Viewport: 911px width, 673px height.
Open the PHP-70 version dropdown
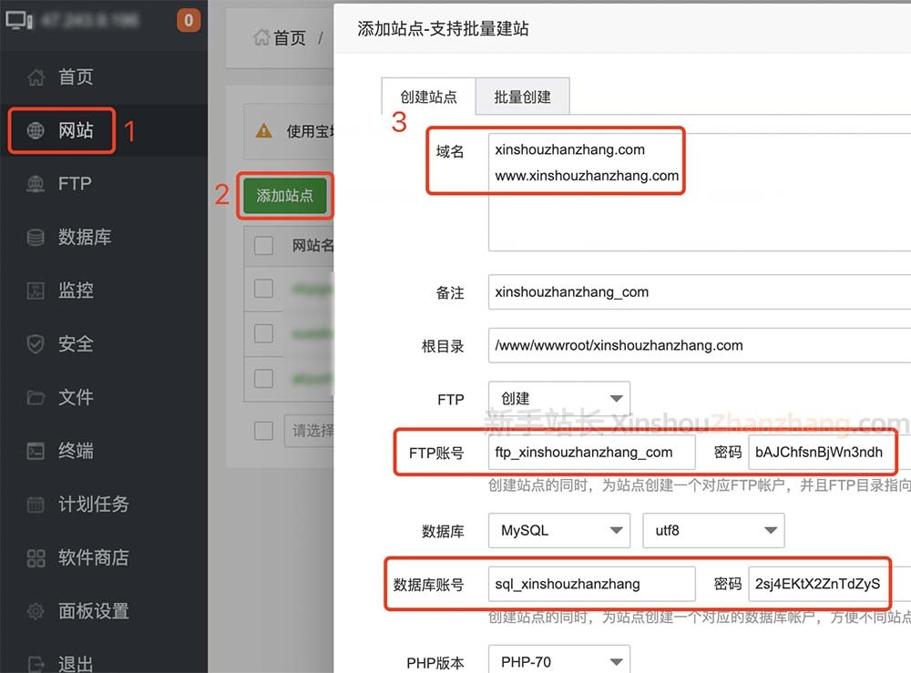[x=558, y=659]
